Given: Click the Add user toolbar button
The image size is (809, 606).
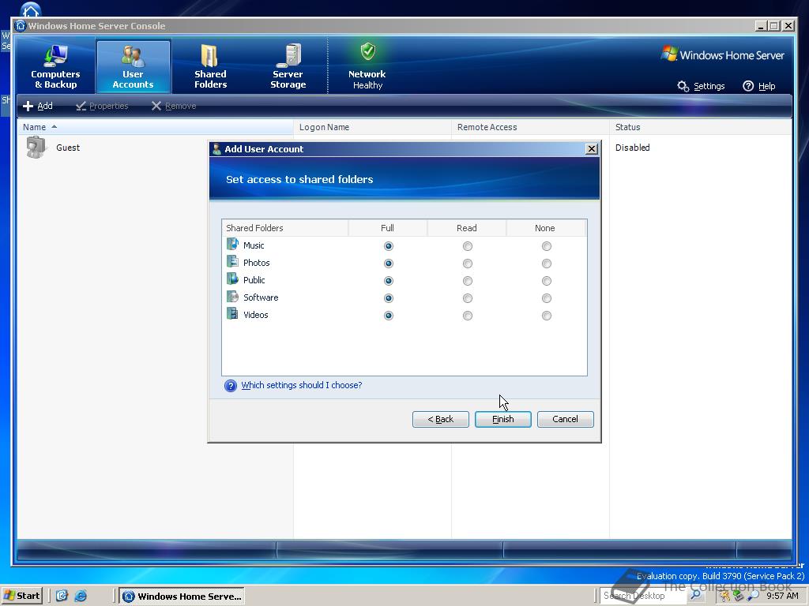Looking at the screenshot, I should 38,106.
